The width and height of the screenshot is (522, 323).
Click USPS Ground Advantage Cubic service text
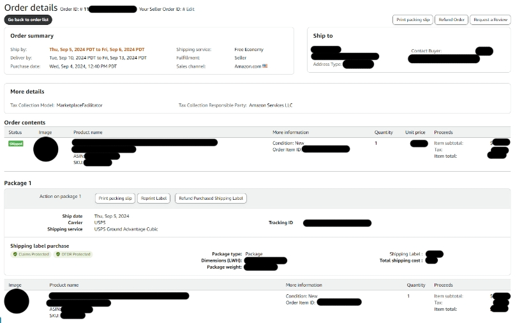tap(126, 229)
